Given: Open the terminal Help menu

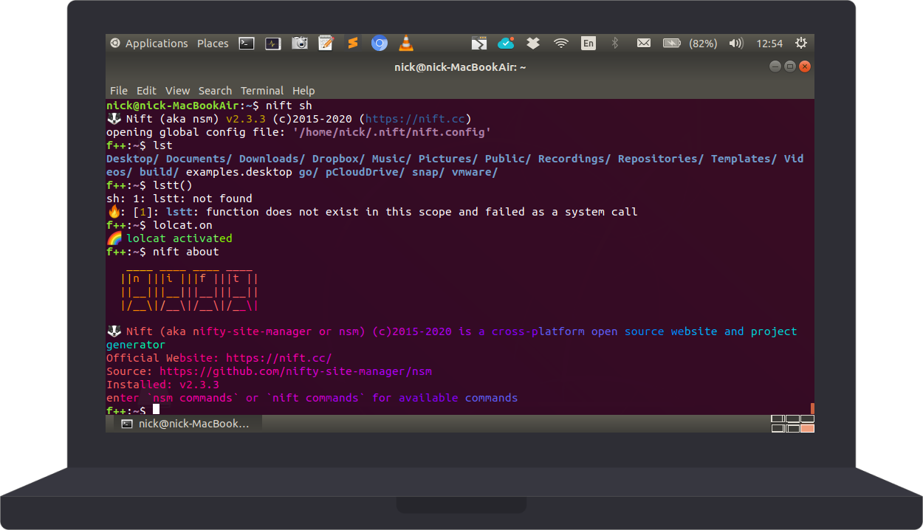Looking at the screenshot, I should click(x=303, y=90).
